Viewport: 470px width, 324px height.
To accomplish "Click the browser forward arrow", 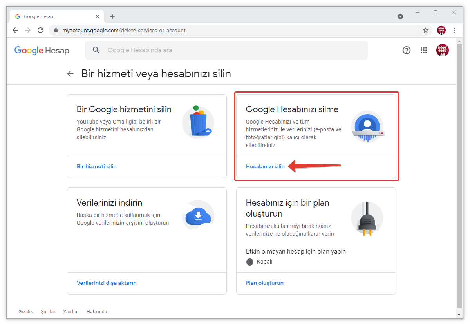I will (28, 30).
